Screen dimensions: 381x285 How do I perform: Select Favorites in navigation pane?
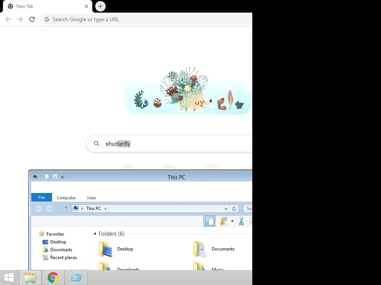pyautogui.click(x=55, y=234)
